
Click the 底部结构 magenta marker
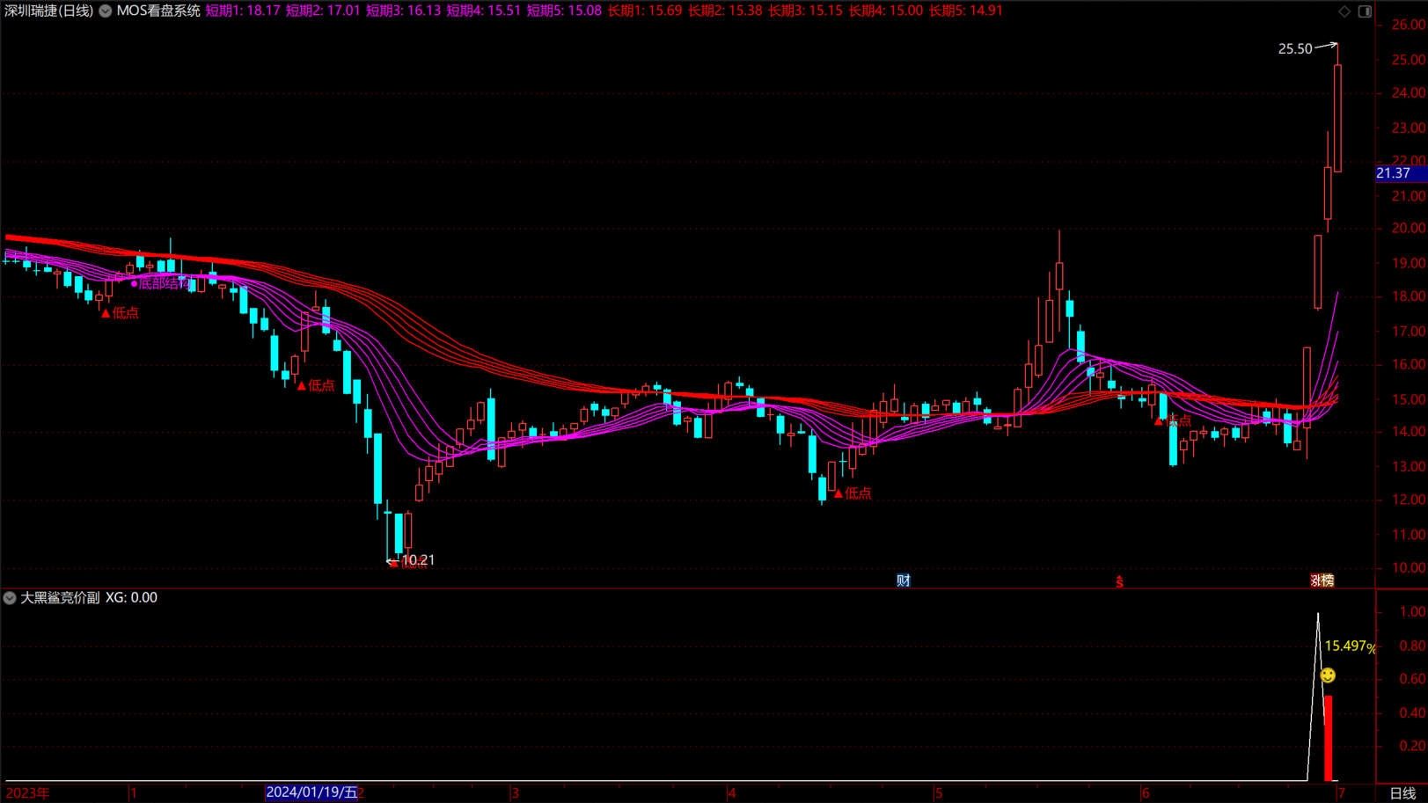[x=161, y=283]
